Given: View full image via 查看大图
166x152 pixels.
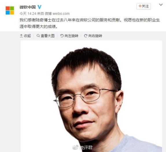Looking at the screenshot, I should tap(45, 36).
